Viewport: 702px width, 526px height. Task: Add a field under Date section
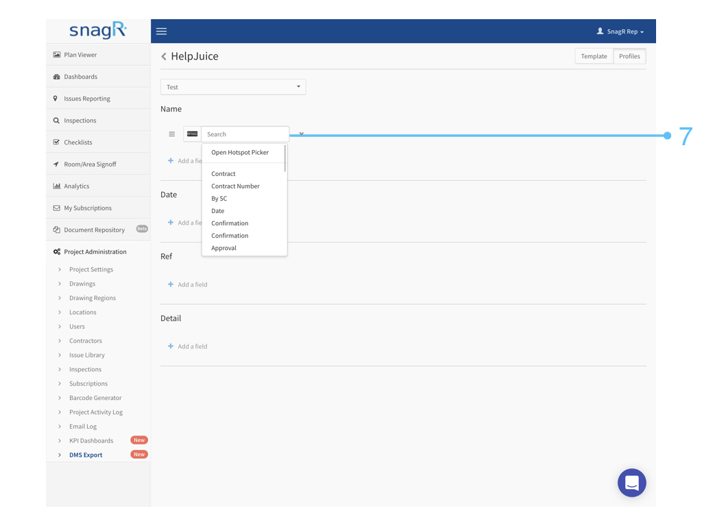click(x=184, y=223)
